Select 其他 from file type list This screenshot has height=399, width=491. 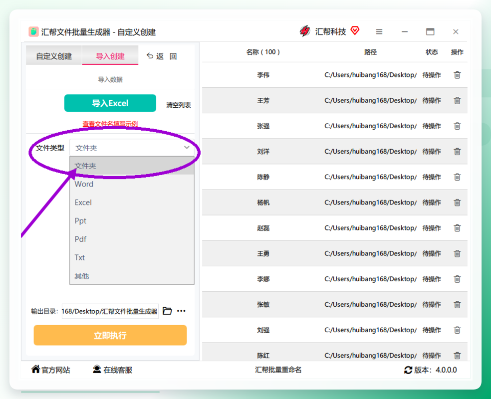pyautogui.click(x=132, y=276)
